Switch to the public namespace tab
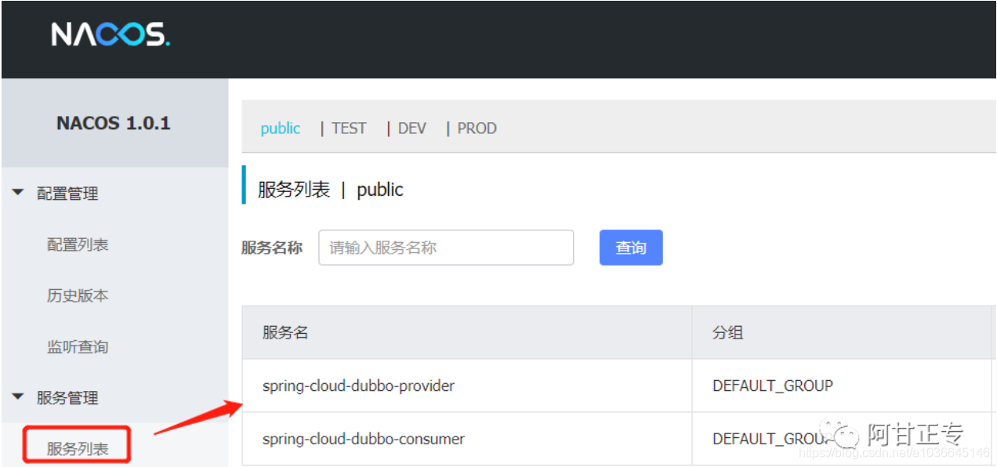The height and width of the screenshot is (467, 997). [x=281, y=129]
